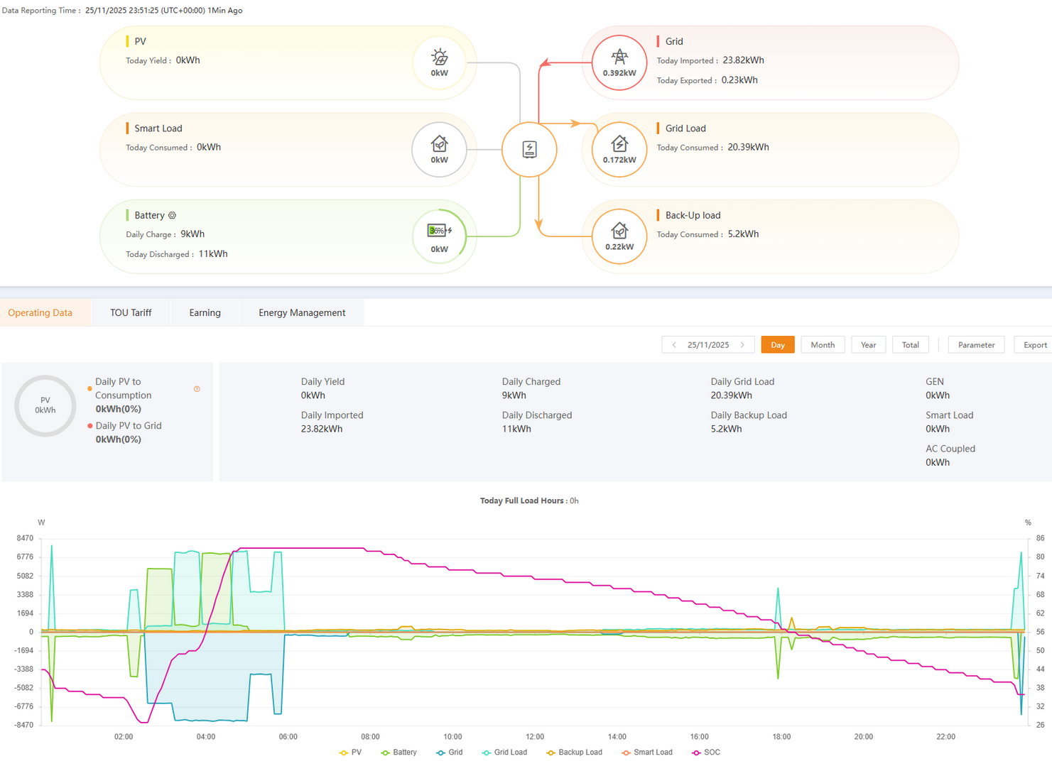
Task: Click the Smart Load house icon
Action: [439, 144]
